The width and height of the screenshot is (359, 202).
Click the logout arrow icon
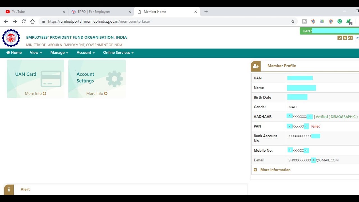tap(357, 38)
